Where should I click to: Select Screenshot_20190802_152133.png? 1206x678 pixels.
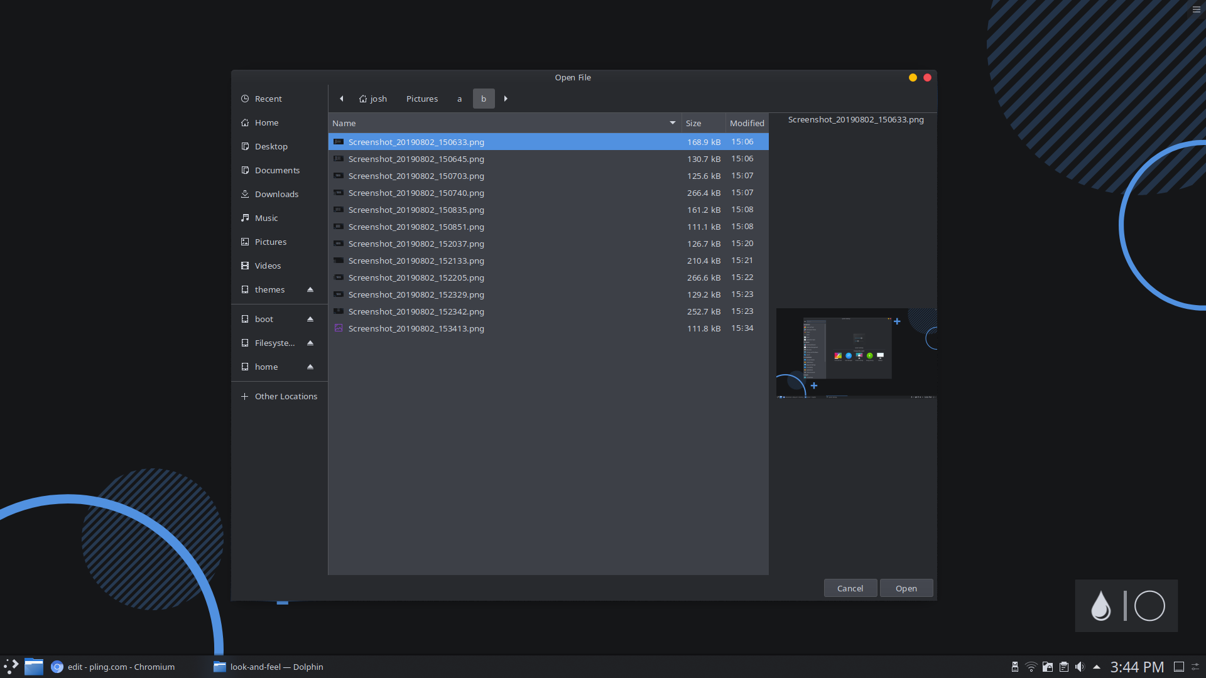(x=548, y=261)
